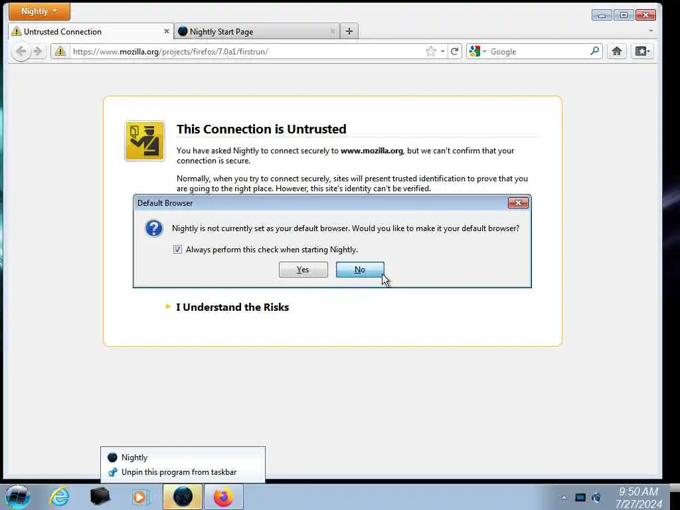Screen dimensions: 680x510
Task: Choose Unpin this program from taskbar
Action: point(183,472)
